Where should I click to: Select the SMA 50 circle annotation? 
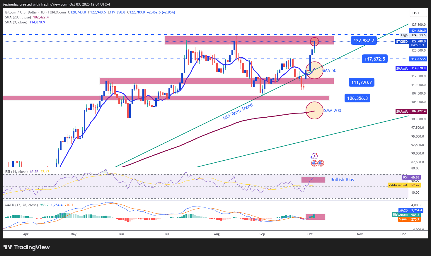coord(315,71)
